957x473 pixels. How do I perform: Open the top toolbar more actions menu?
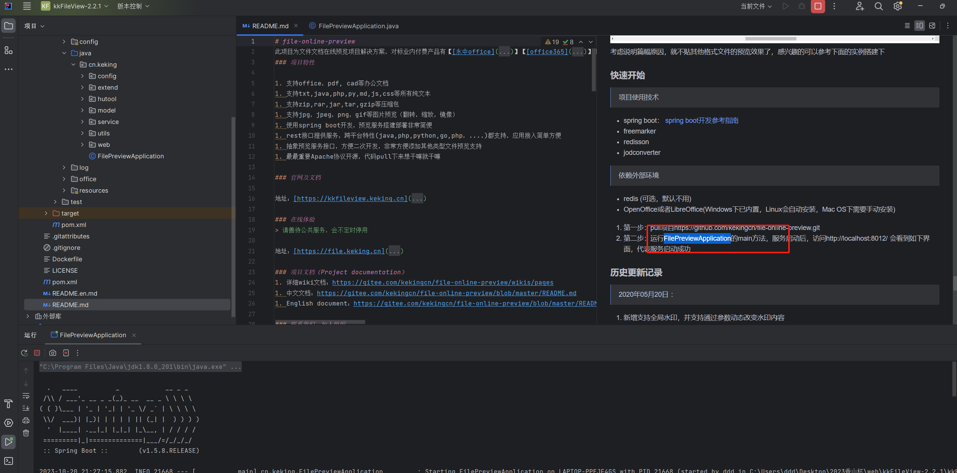834,6
